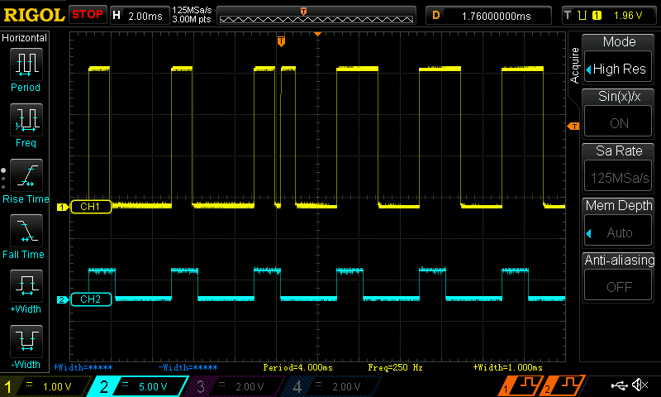Enable channel 4 at 2.00 V
The image size is (661, 397).
(x=331, y=386)
